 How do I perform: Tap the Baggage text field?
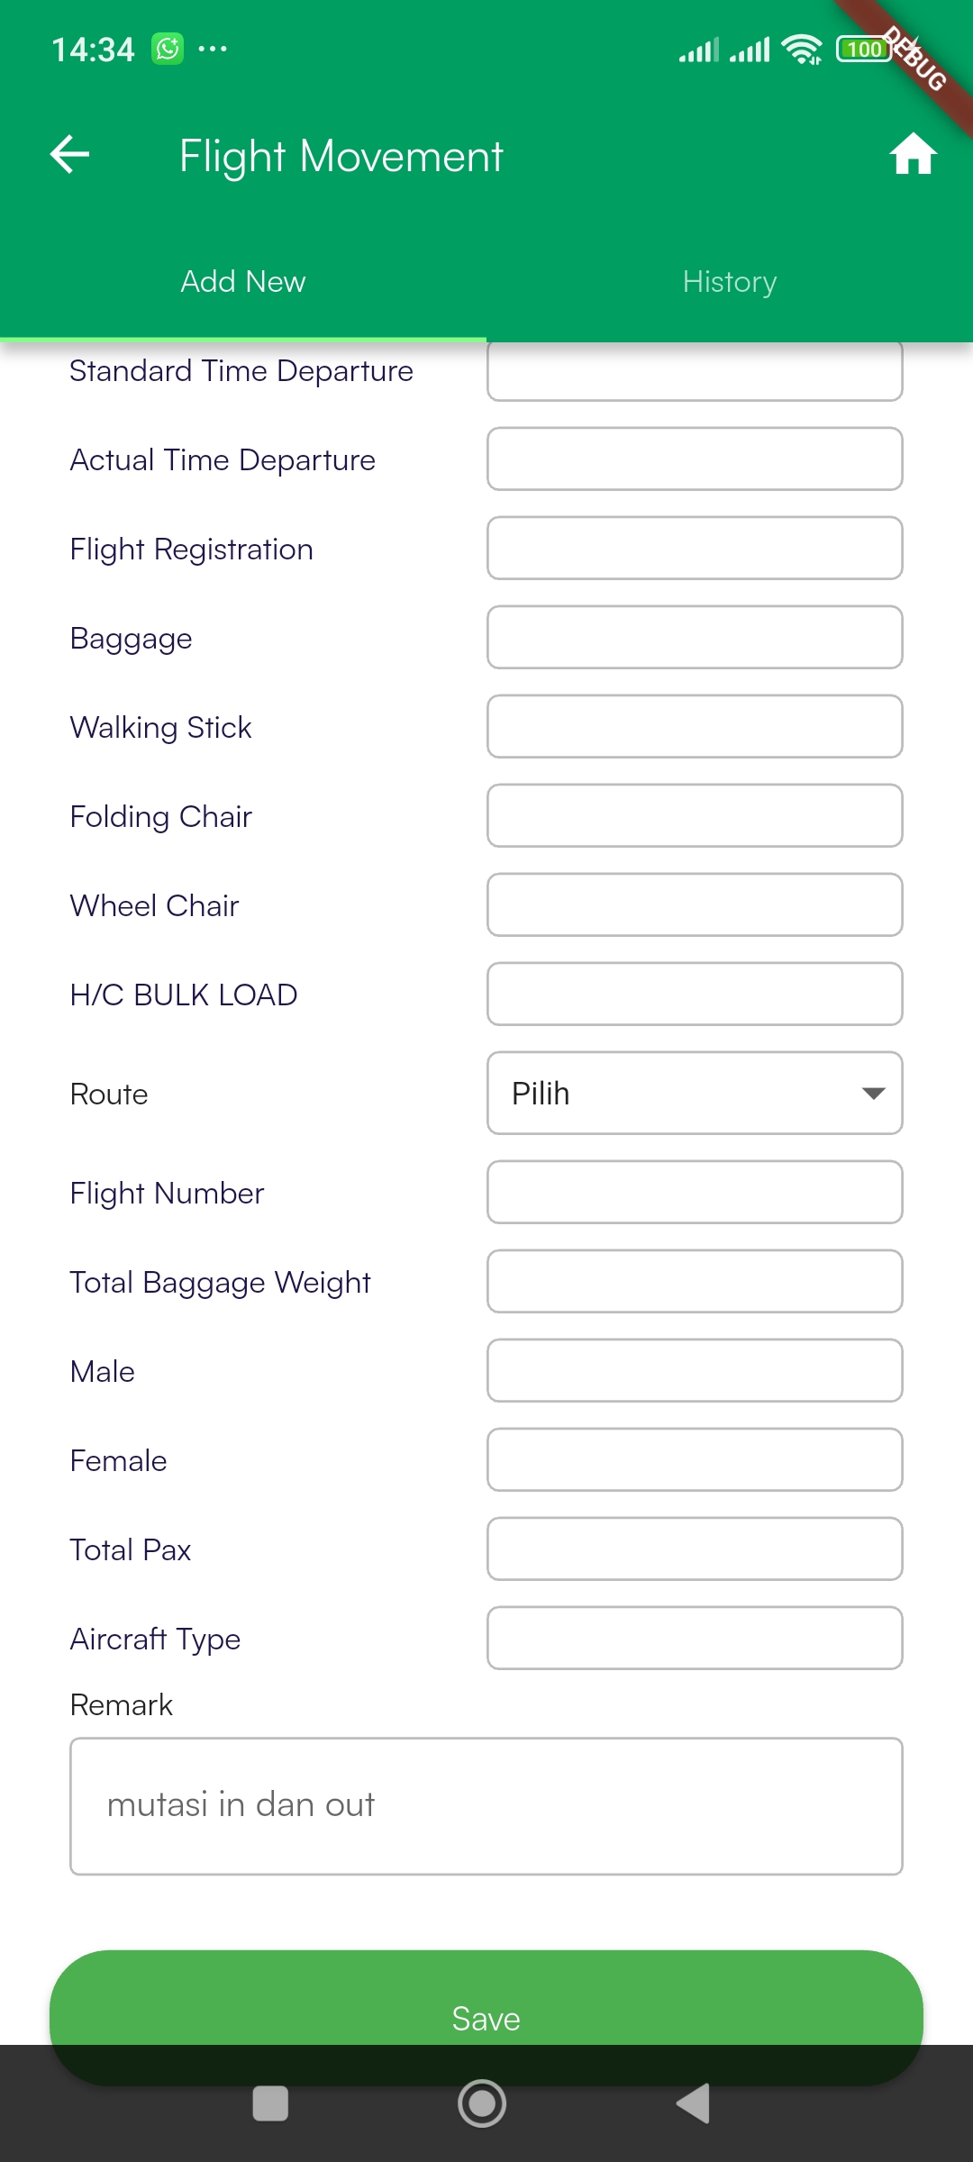click(x=695, y=638)
